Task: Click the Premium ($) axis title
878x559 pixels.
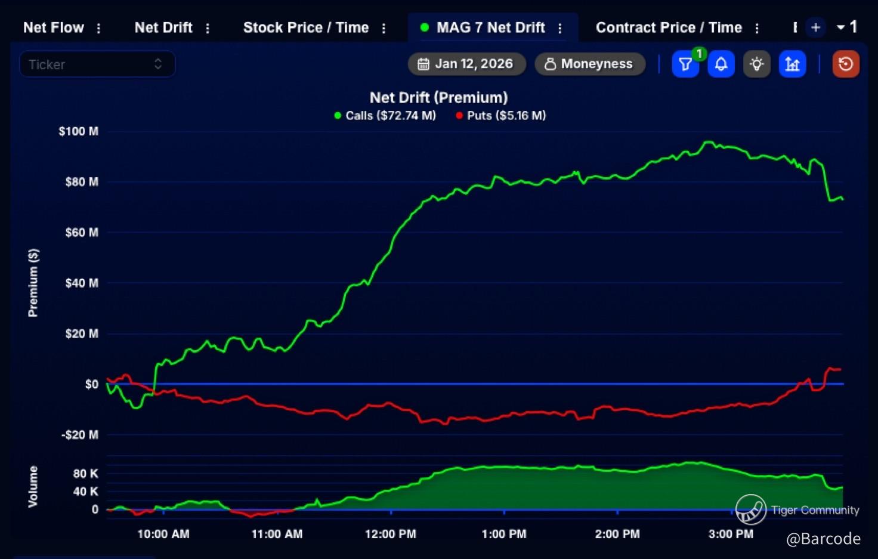Action: [x=33, y=283]
